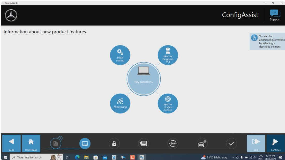This screenshot has height=160, width=285.
Task: Click the small info badge on first step
Action: point(61,138)
